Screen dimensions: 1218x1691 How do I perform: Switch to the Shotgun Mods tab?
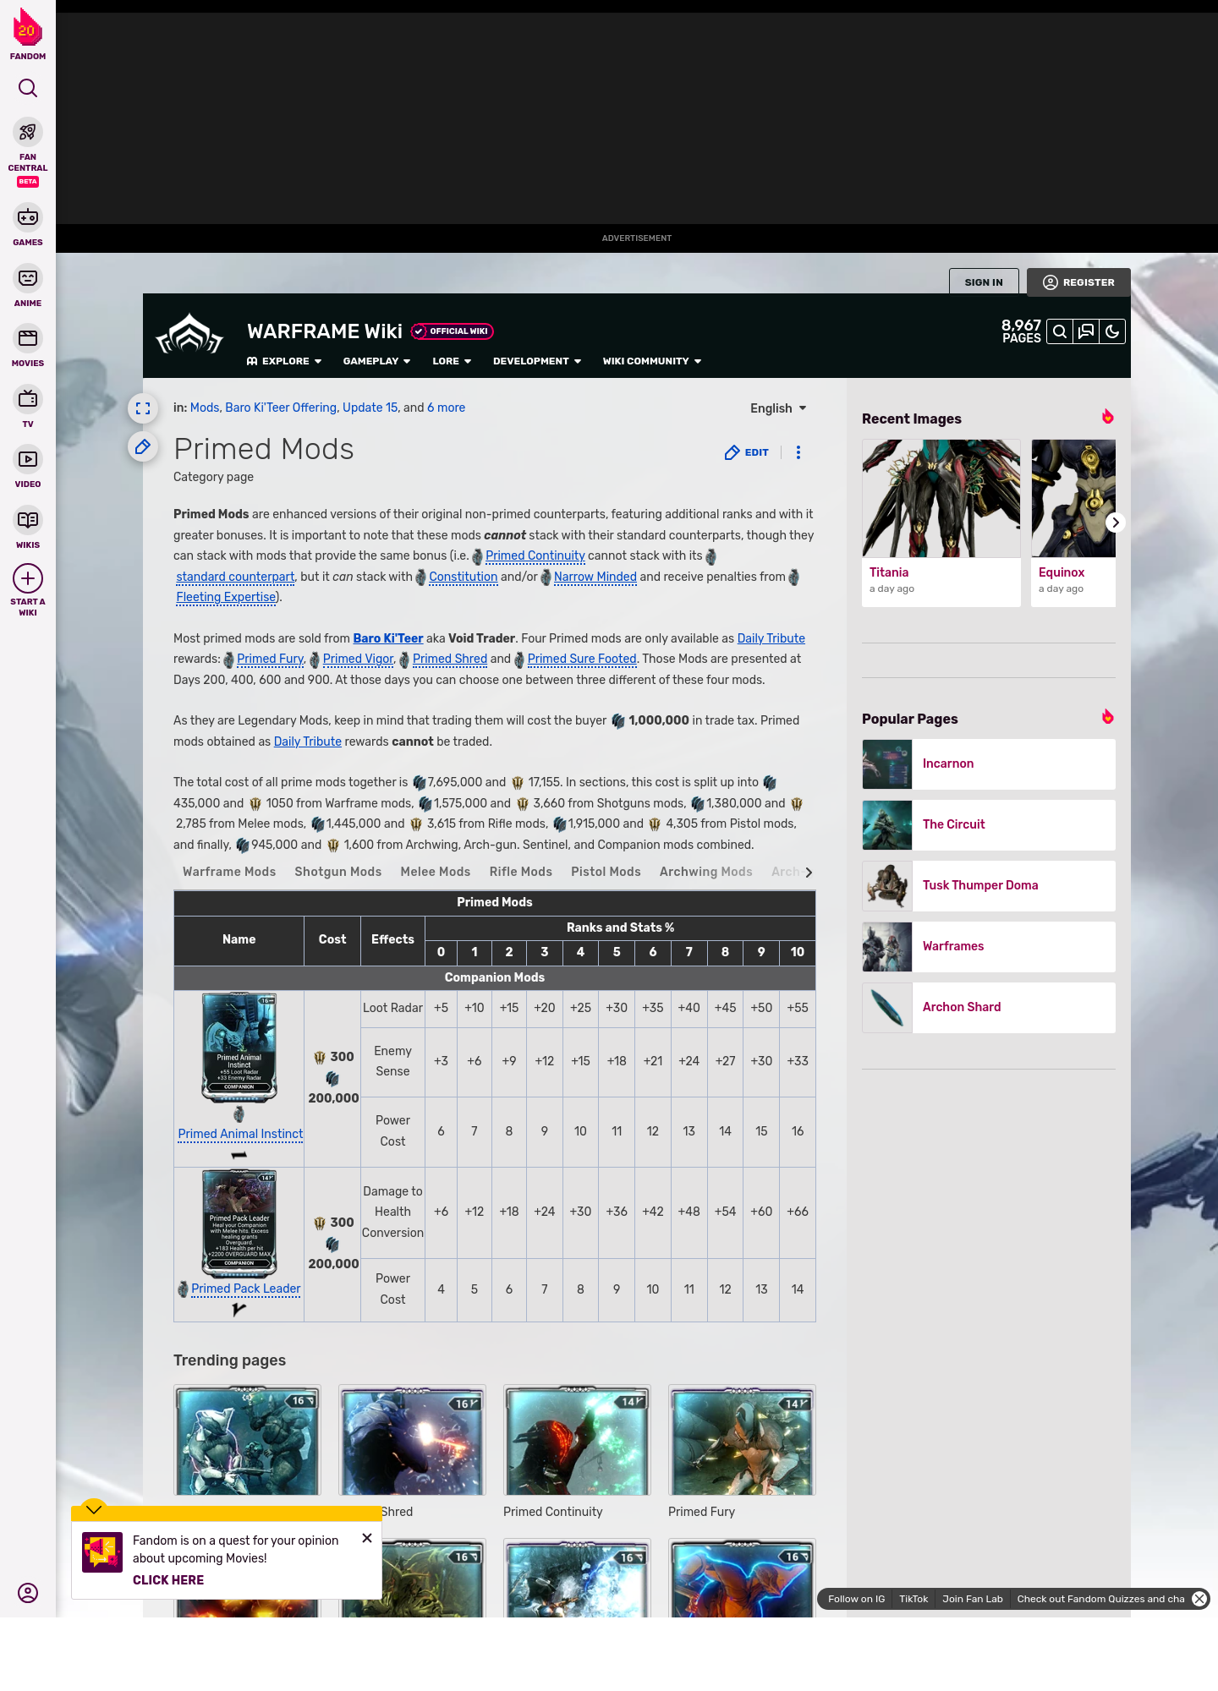coord(337,872)
